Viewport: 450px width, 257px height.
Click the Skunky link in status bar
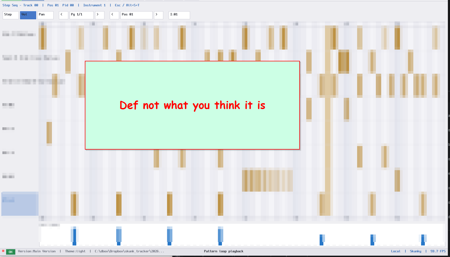(x=415, y=251)
